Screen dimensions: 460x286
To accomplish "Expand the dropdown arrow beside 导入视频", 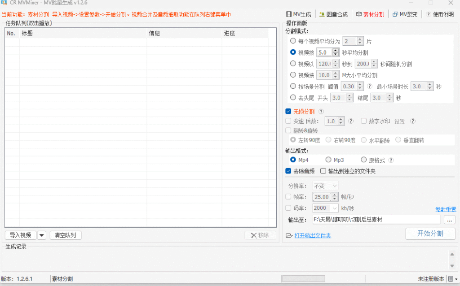I will [x=41, y=235].
